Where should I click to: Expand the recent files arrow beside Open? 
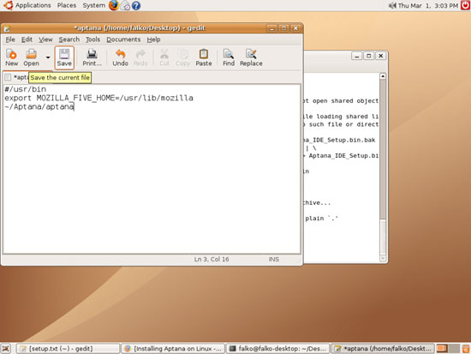pos(48,57)
